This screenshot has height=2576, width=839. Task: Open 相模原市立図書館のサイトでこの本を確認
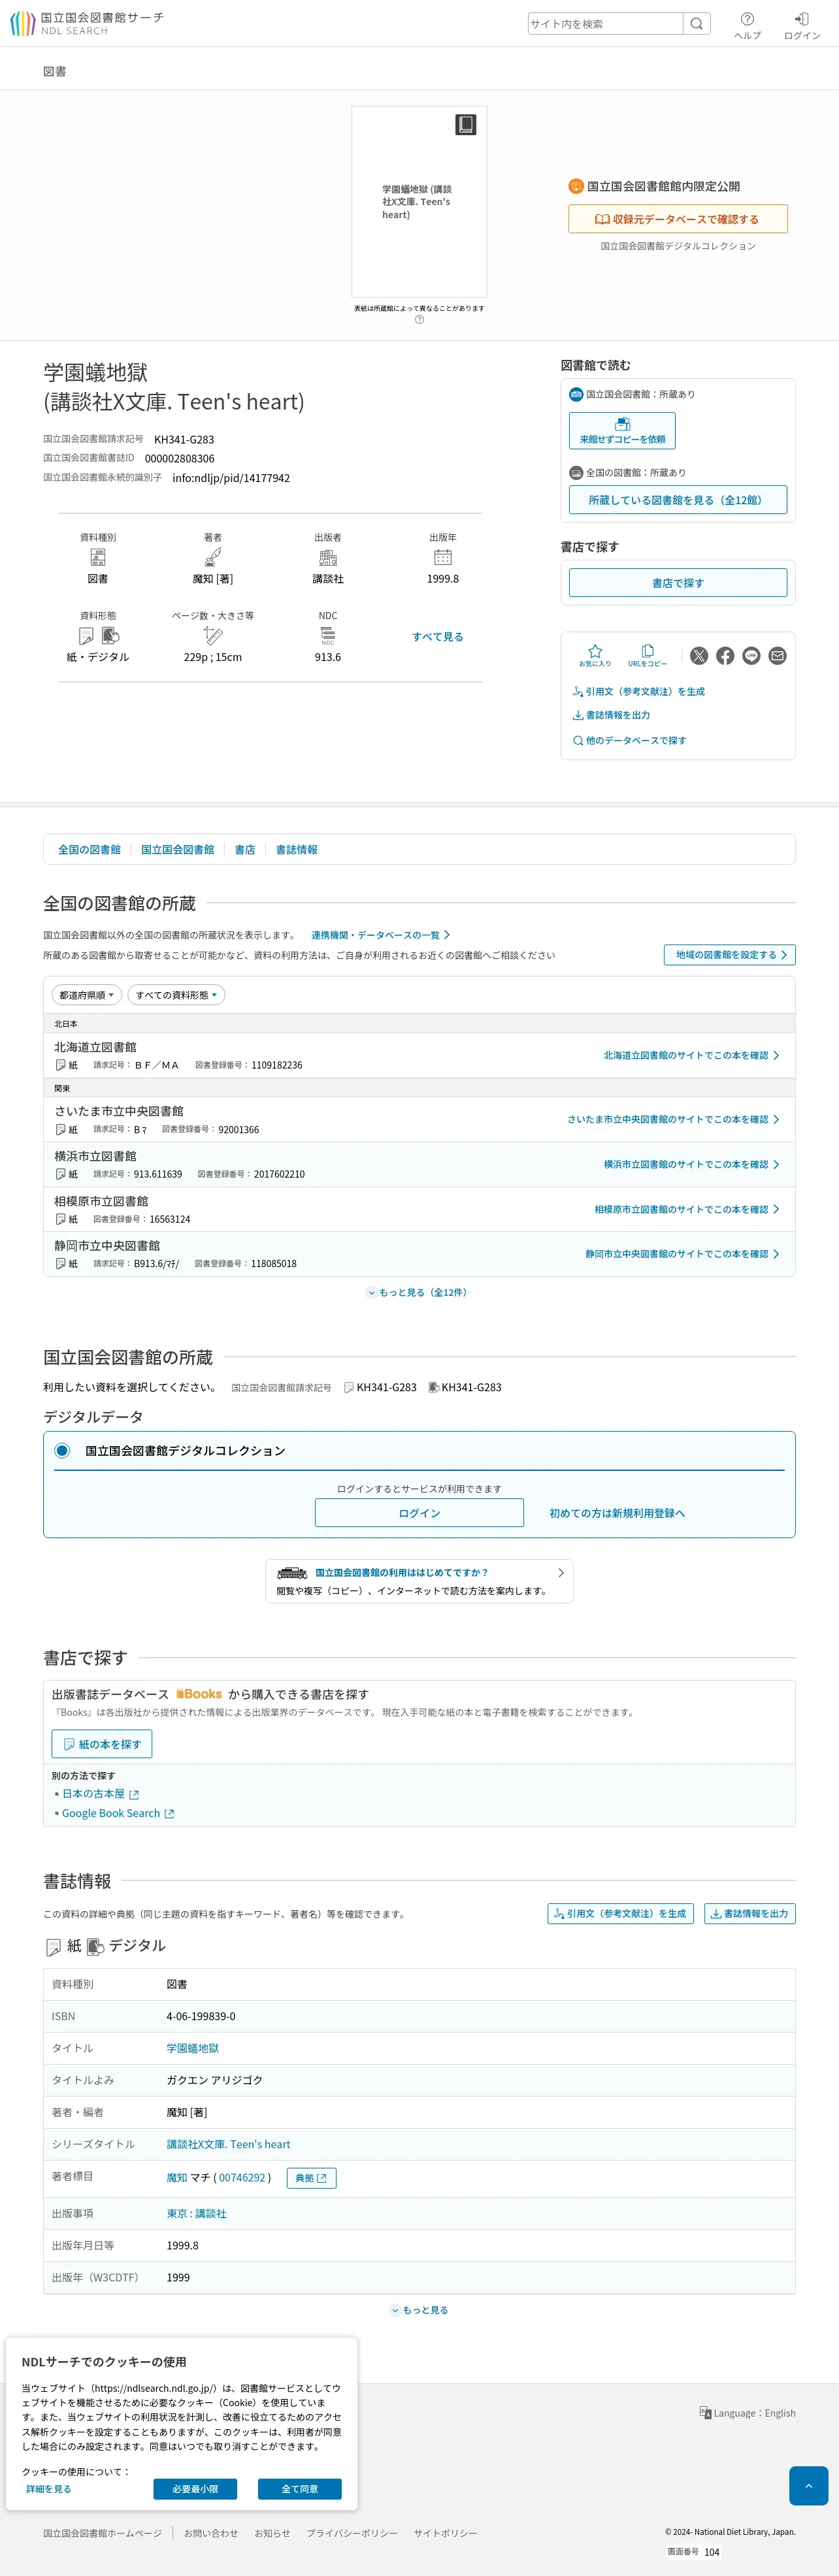[687, 1210]
